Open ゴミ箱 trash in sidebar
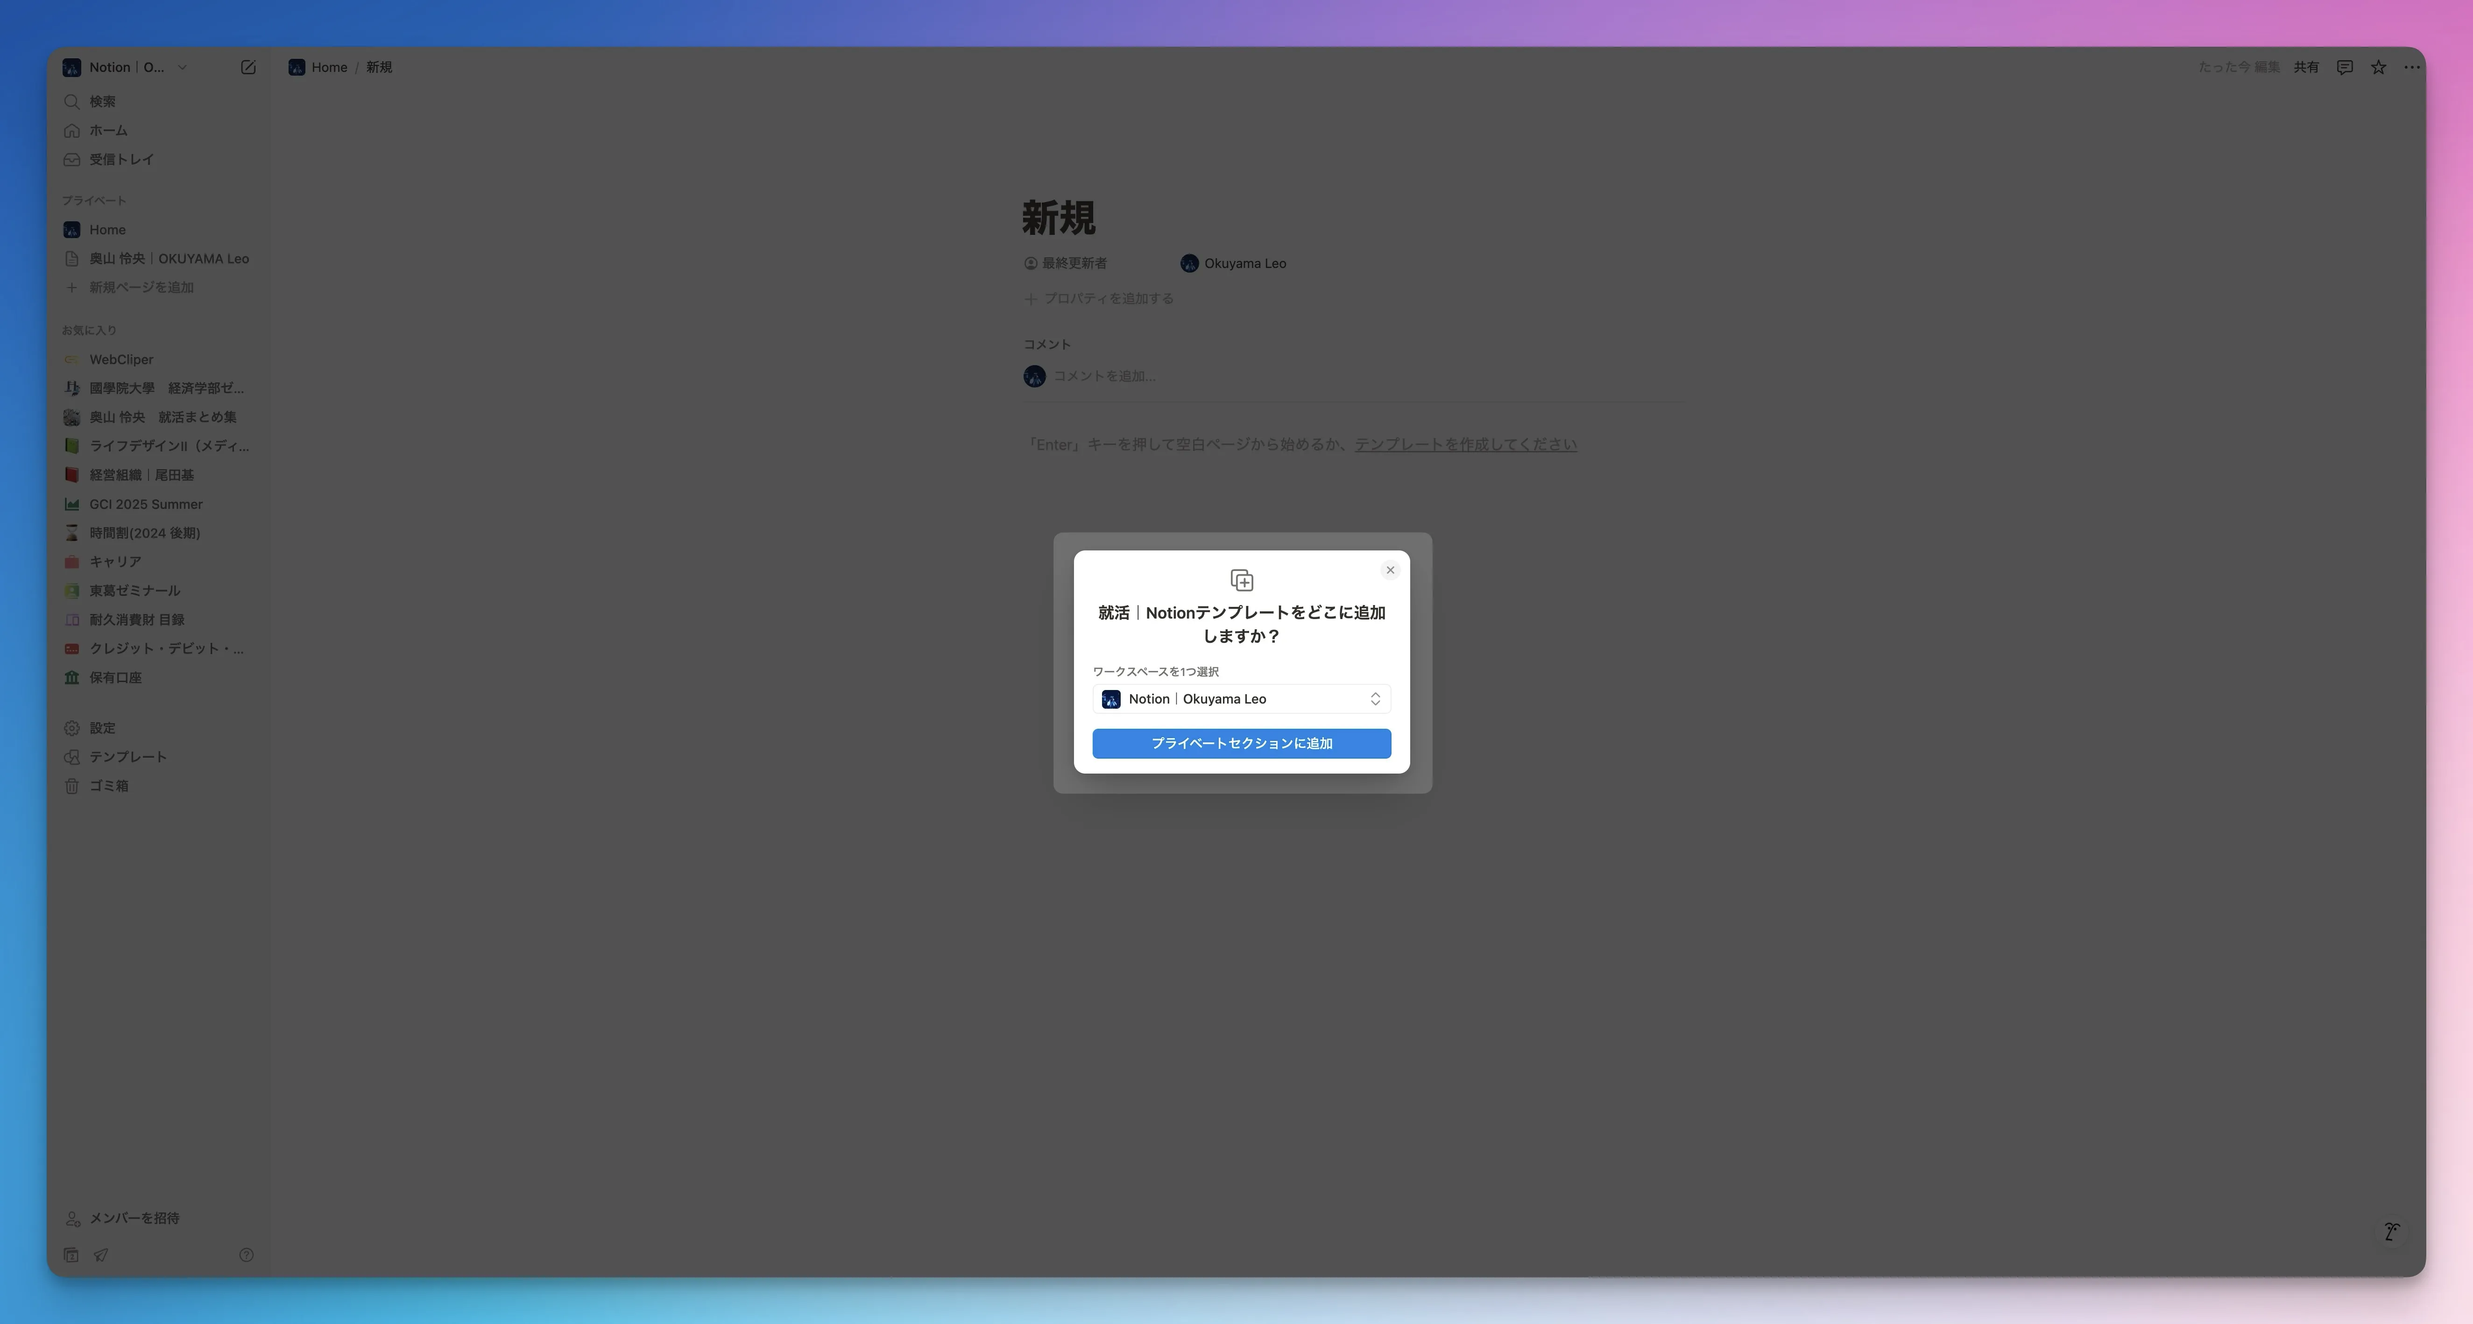 [108, 785]
